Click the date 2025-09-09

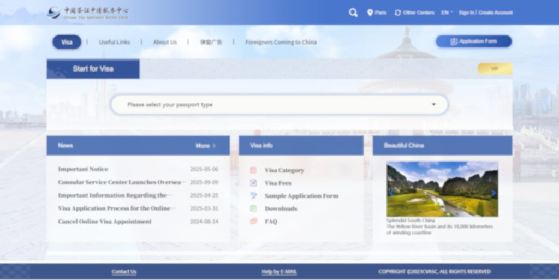pyautogui.click(x=204, y=182)
